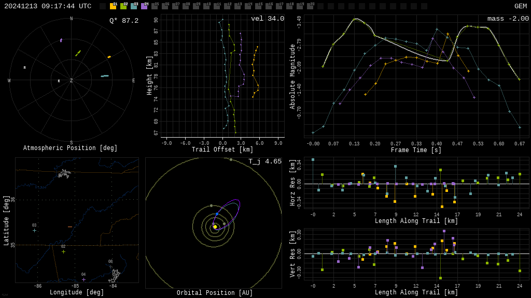Select the blue Earth dot on orbit

pyautogui.click(x=217, y=214)
